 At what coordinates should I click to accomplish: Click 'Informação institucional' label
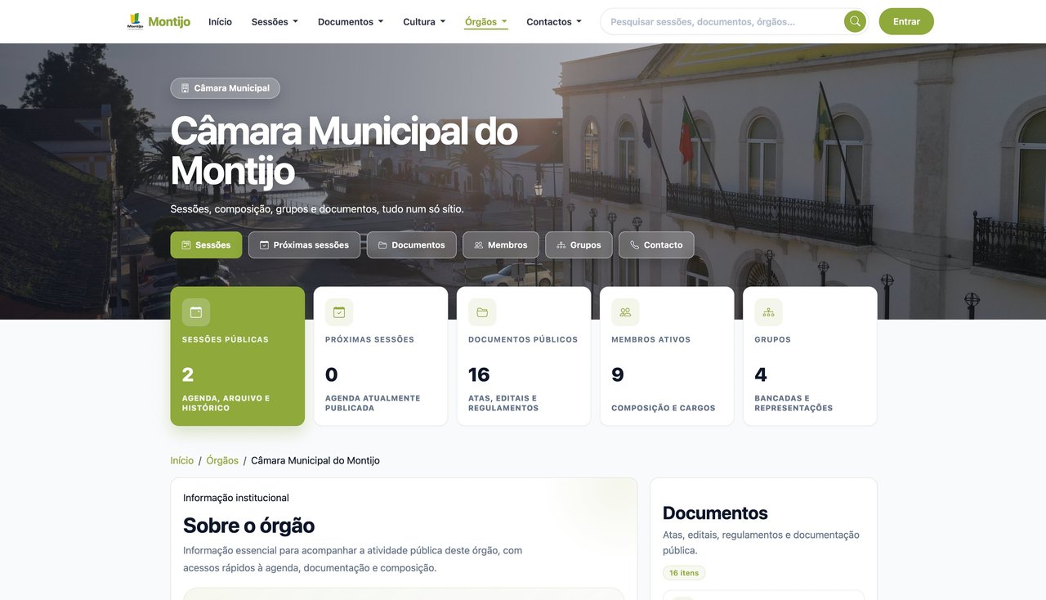[x=236, y=498]
